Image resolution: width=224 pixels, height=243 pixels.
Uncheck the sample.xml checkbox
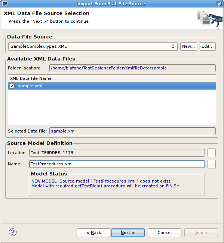[12, 86]
